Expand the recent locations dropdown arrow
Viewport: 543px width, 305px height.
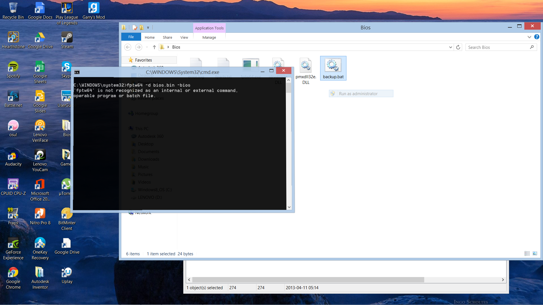(x=147, y=47)
